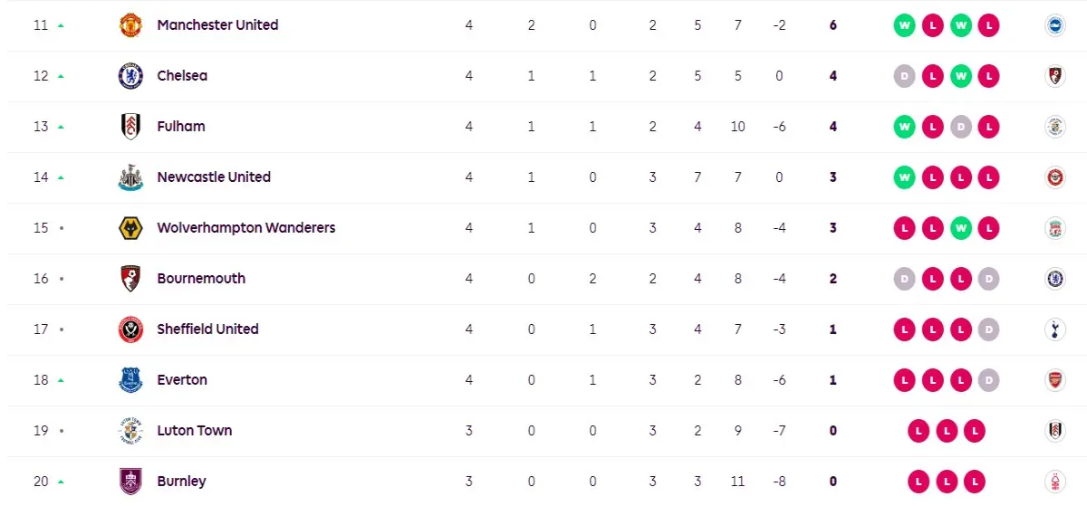This screenshot has width=1087, height=506.
Task: Open the Bournemouth team link
Action: click(x=201, y=279)
